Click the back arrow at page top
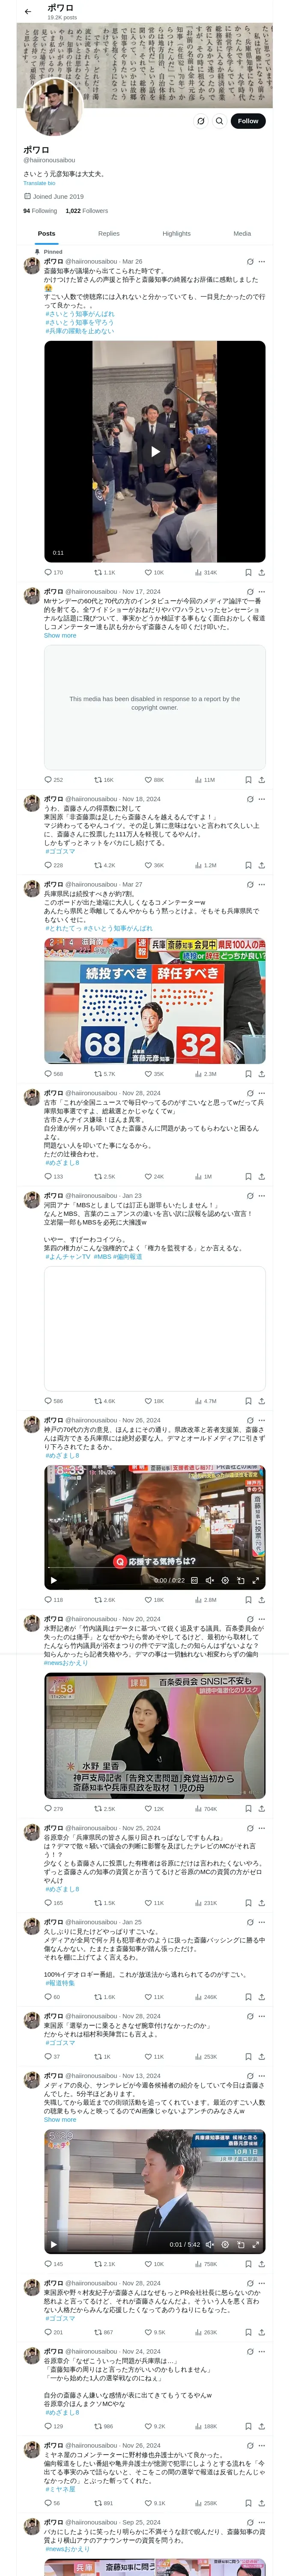Screen dimensions: 289x2576 (x=27, y=12)
